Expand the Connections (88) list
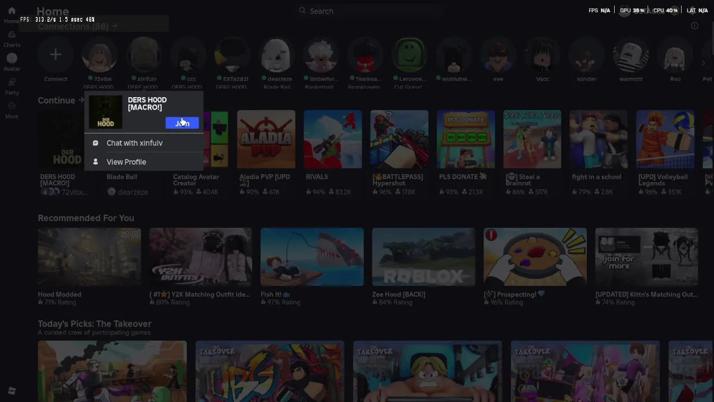714x402 pixels. coord(78,26)
